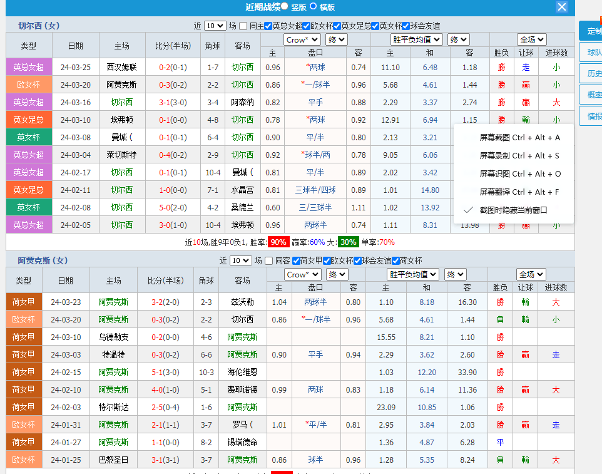Screen dimensions: 602x474
Task: Select 屏幕录制 in the context menu
Action: coord(519,156)
